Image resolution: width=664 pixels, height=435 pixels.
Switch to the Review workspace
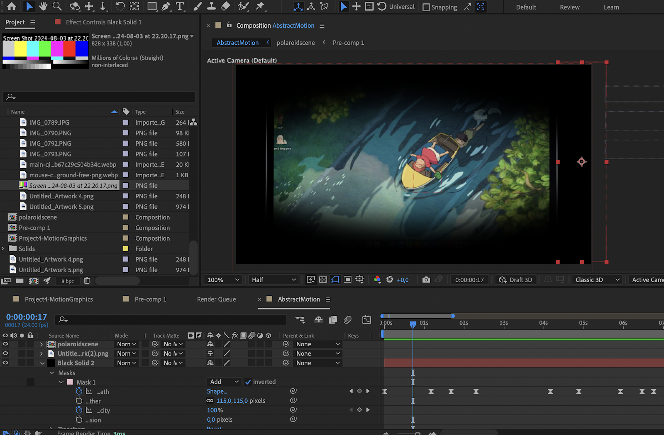(570, 7)
